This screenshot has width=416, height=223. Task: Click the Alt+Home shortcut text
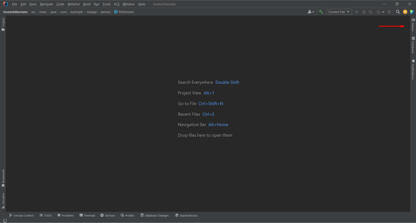218,125
